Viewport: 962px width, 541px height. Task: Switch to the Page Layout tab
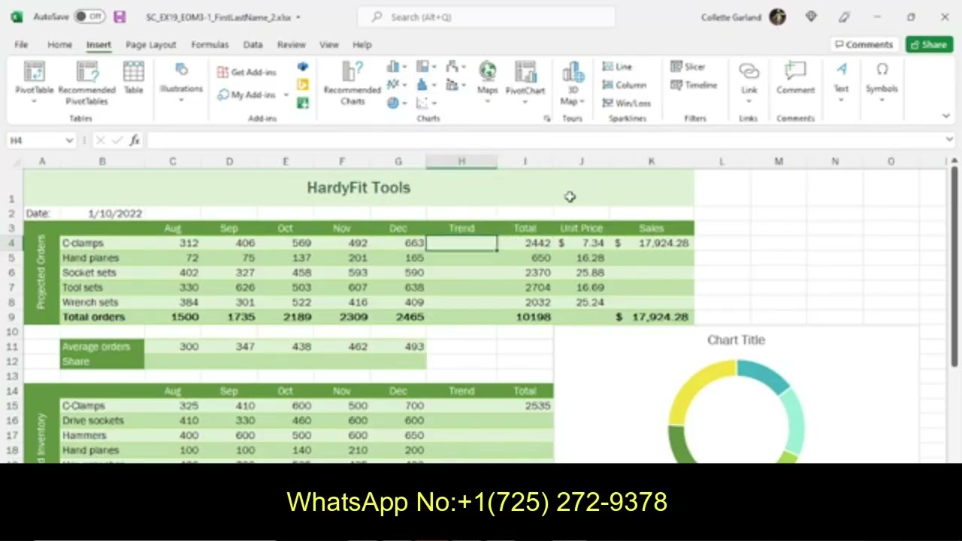click(150, 45)
